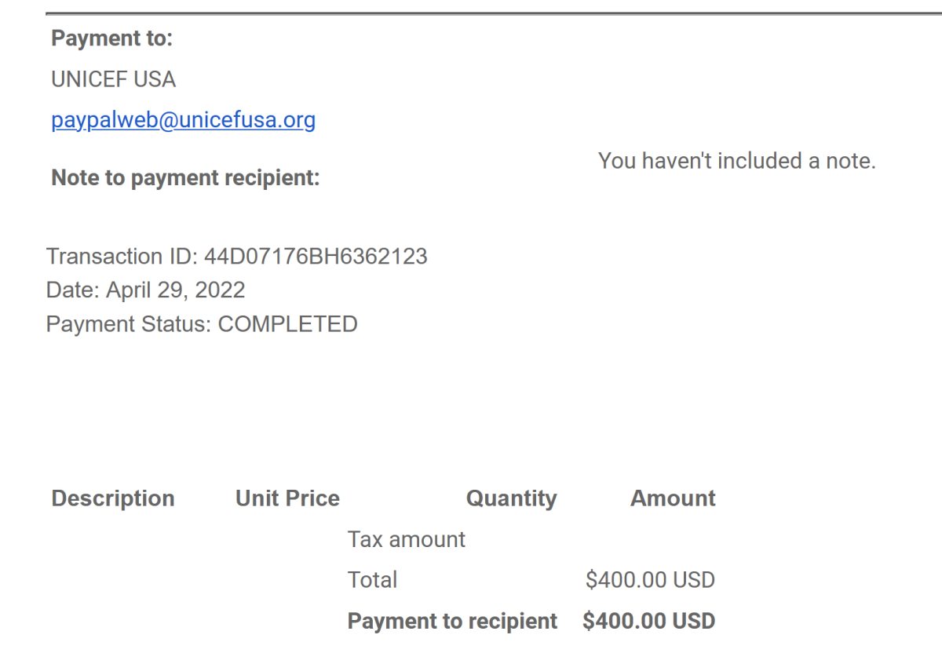This screenshot has width=942, height=664.
Task: Select the bold $400.00 USD payment amount
Action: [649, 622]
